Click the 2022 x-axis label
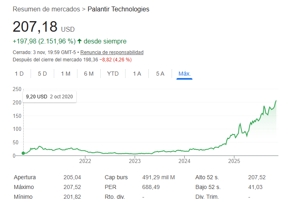The height and width of the screenshot is (202, 300). 85,161
